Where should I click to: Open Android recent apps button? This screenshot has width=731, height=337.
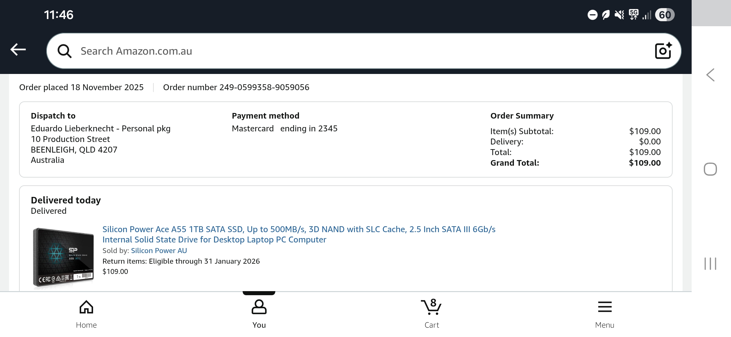(x=710, y=264)
